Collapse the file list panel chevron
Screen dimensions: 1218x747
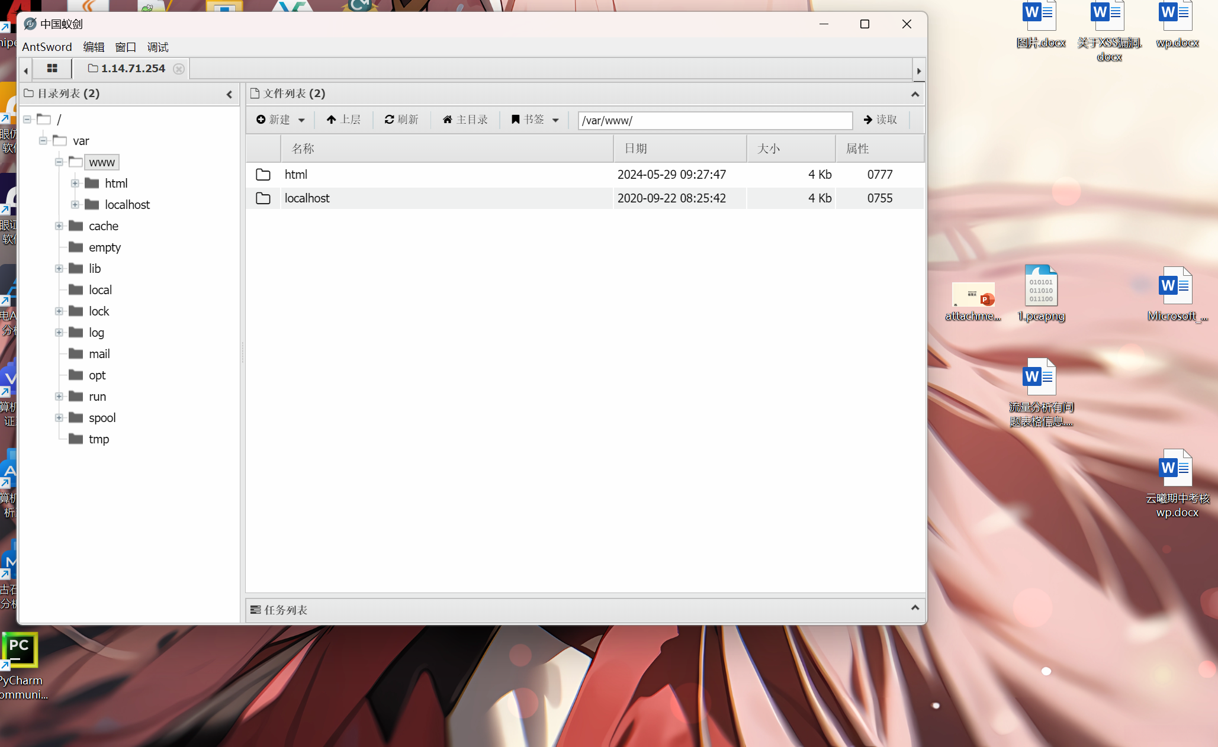915,94
